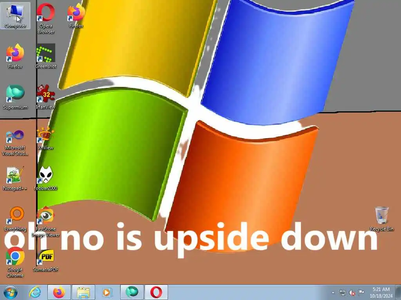The height and width of the screenshot is (300, 401).
Task: Switch to Firefox on the taskbar
Action: [59, 292]
